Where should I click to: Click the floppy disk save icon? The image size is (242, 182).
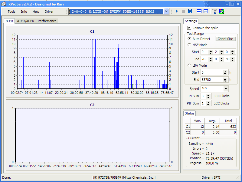(x=190, y=12)
